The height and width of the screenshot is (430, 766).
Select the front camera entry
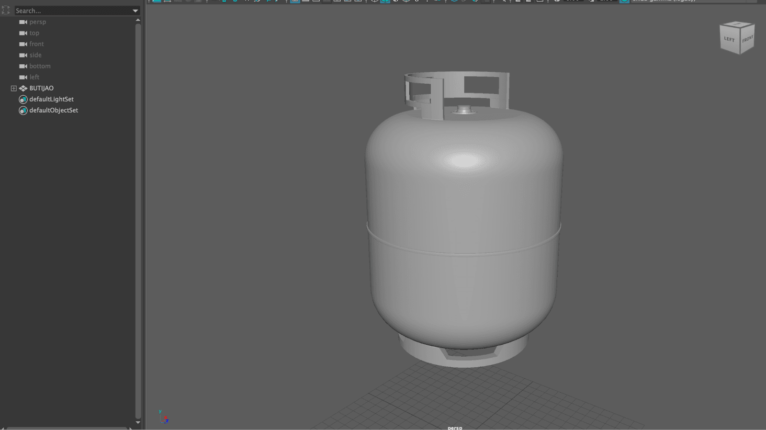36,44
